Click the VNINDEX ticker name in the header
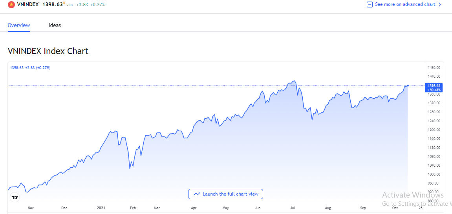 pos(28,5)
